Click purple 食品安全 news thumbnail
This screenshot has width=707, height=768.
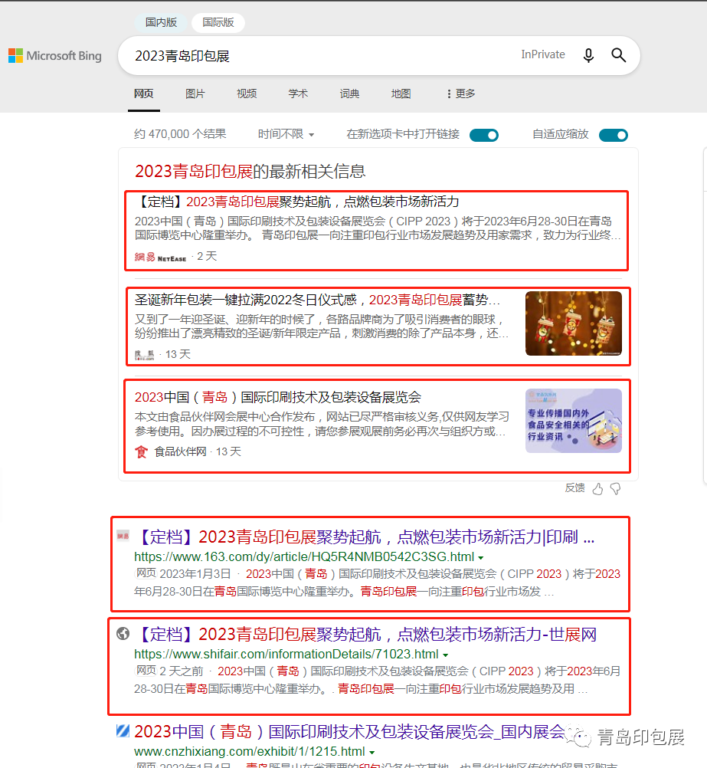pyautogui.click(x=573, y=421)
